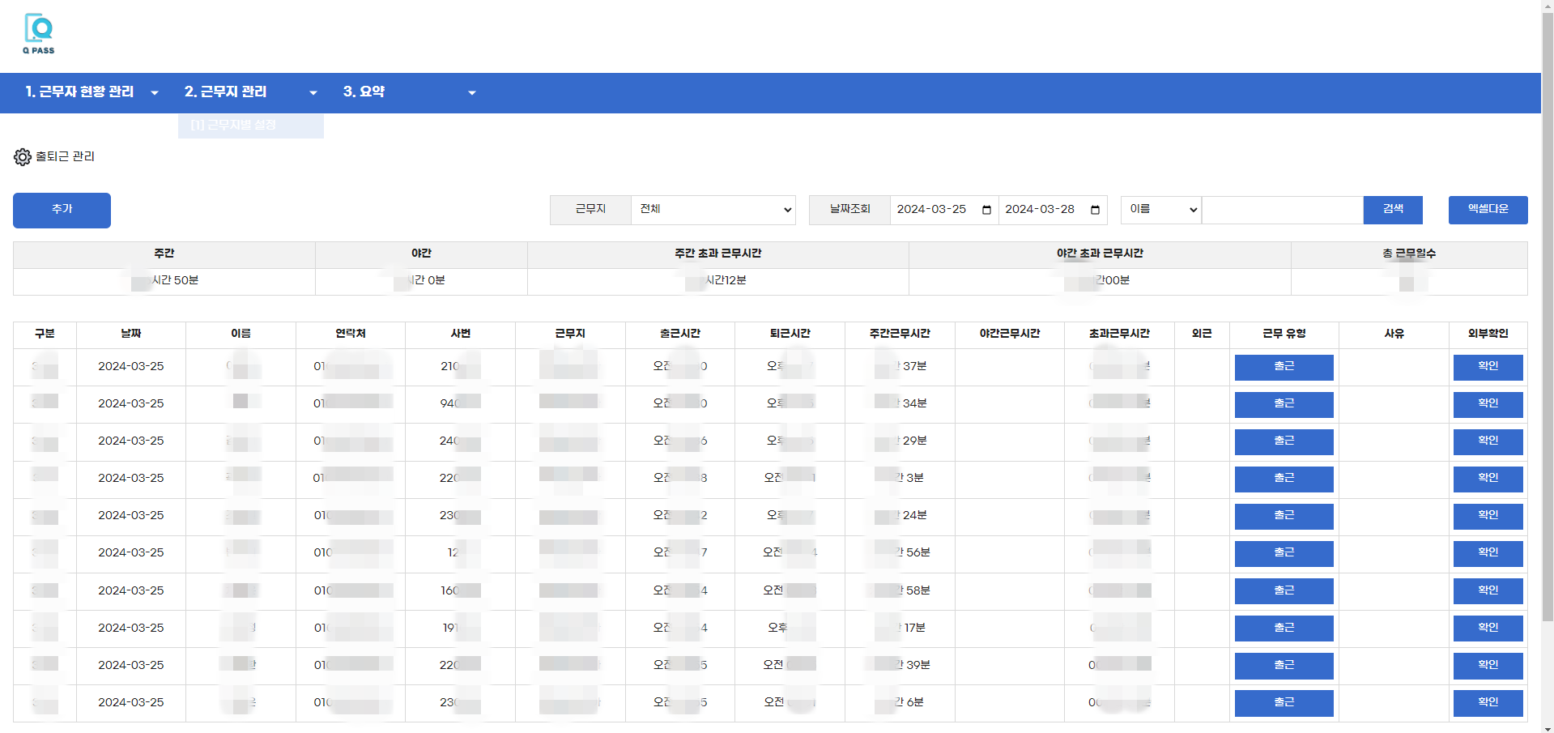Download via 엑셀다운 button
The width and height of the screenshot is (1554, 733).
[x=1488, y=210]
